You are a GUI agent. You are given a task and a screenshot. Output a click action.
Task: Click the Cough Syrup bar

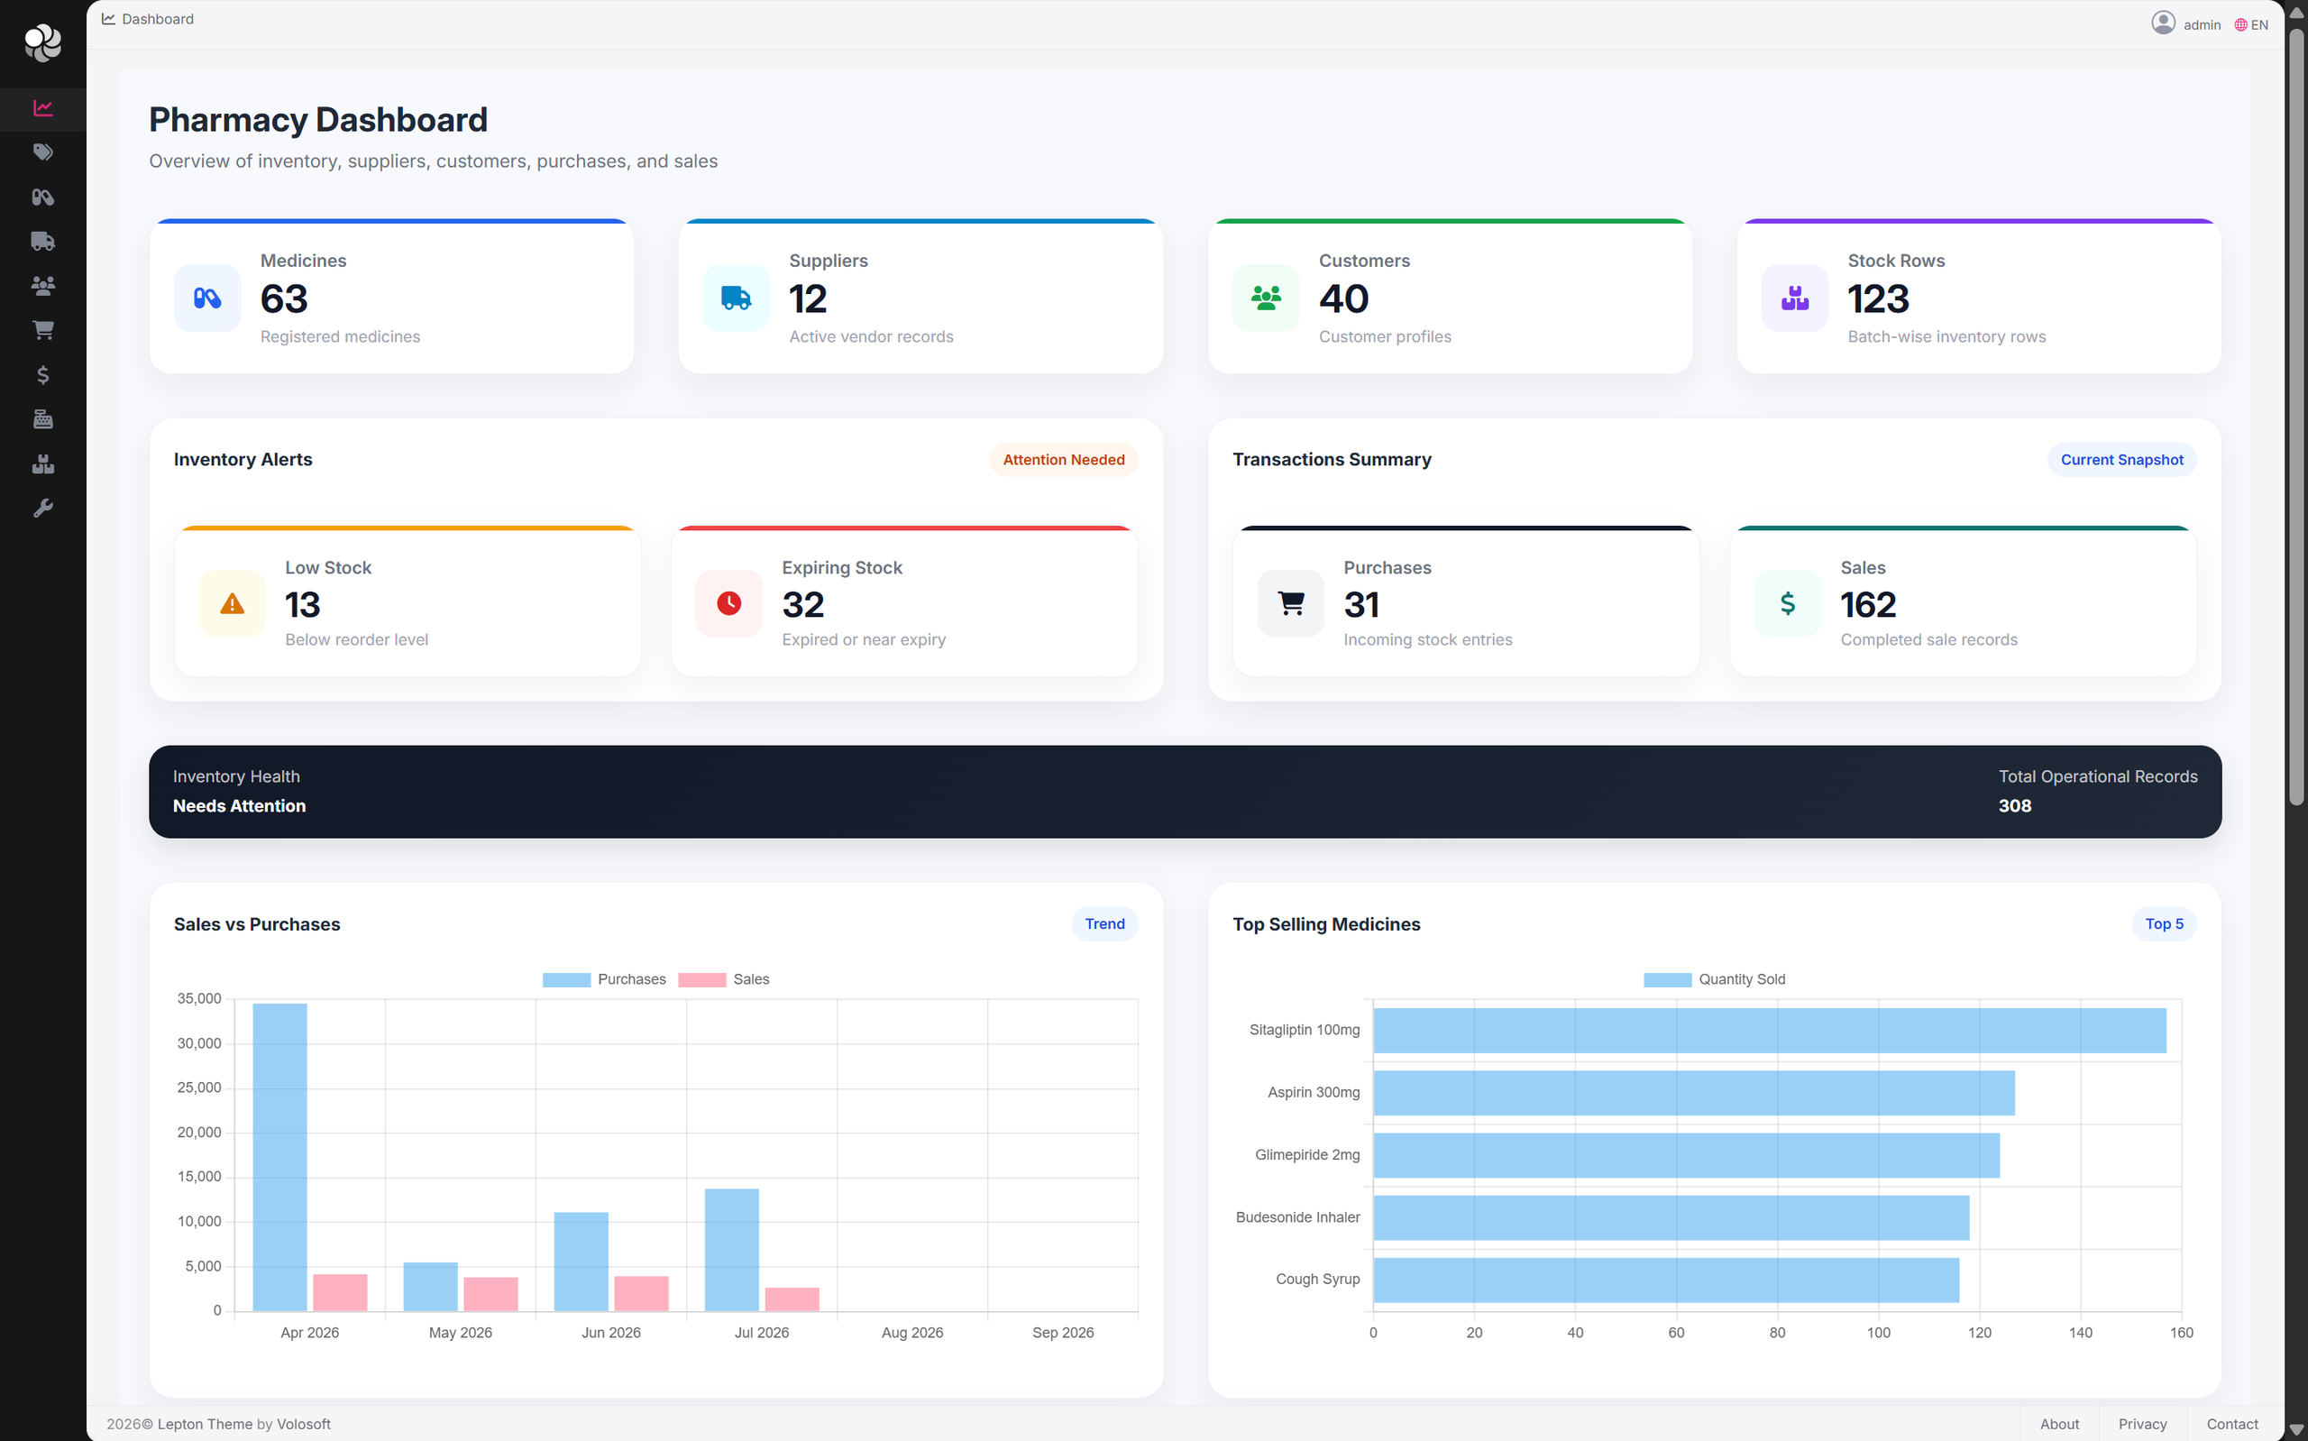coord(1666,1280)
